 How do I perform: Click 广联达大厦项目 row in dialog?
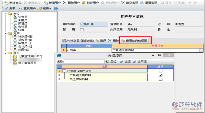(x=105, y=75)
